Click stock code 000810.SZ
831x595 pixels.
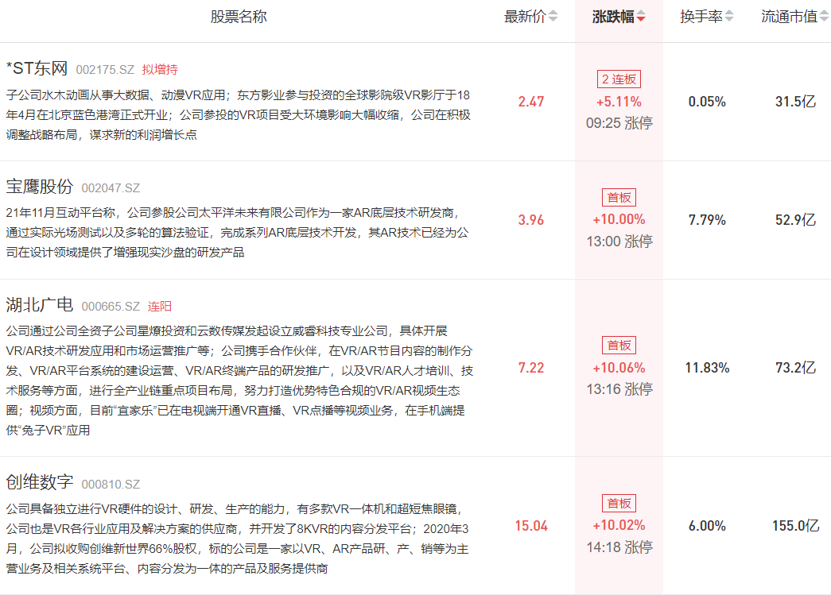(111, 485)
